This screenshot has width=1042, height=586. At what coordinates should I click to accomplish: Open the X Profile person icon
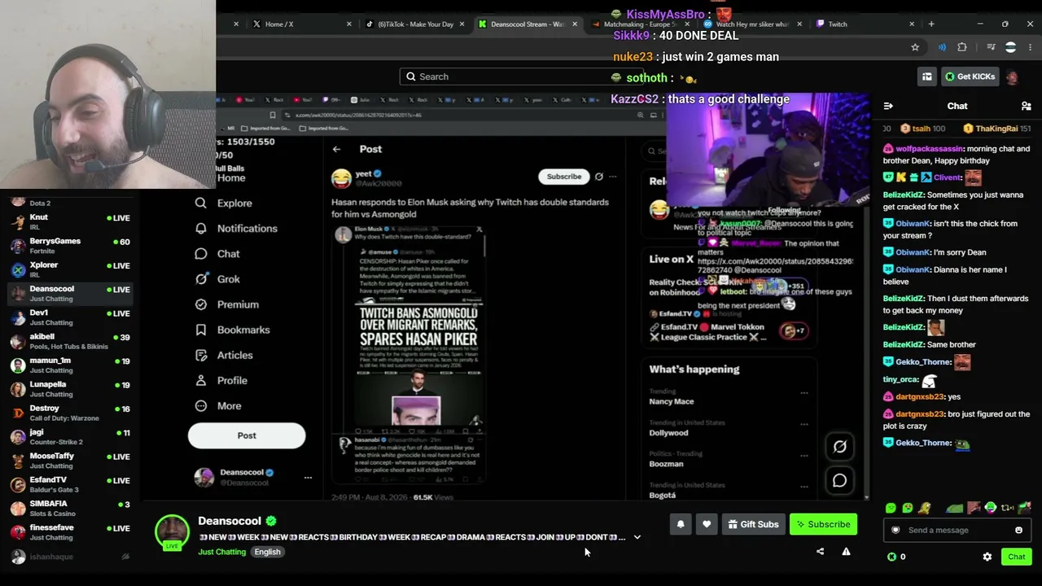click(x=201, y=380)
